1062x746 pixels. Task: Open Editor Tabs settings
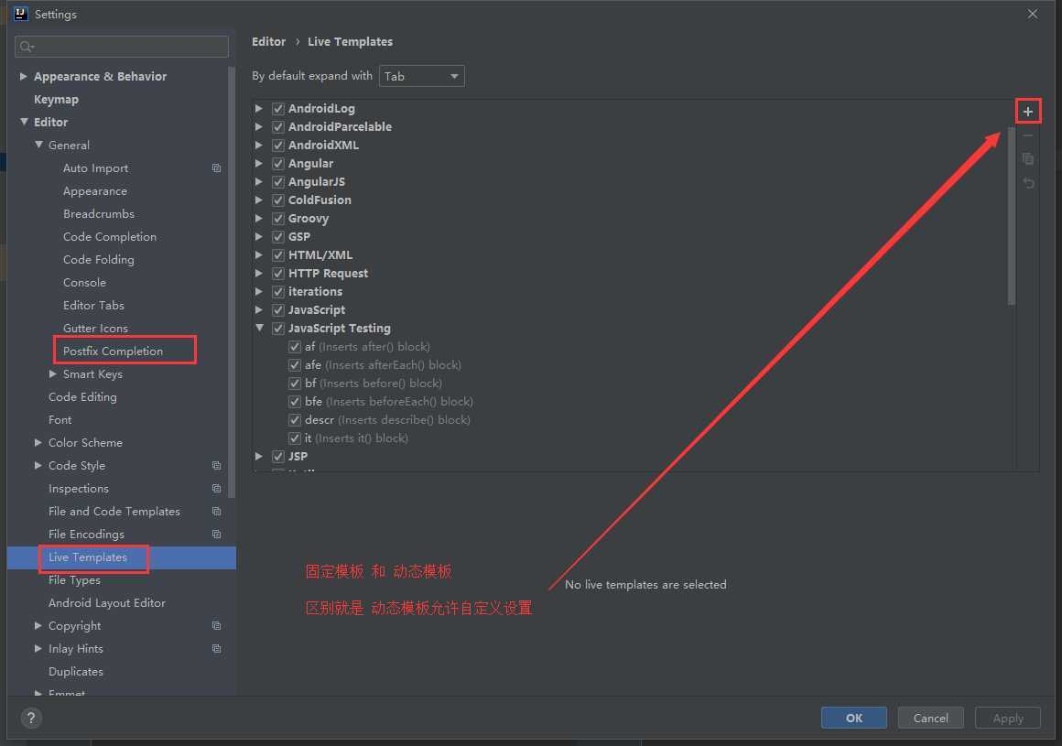coord(93,306)
